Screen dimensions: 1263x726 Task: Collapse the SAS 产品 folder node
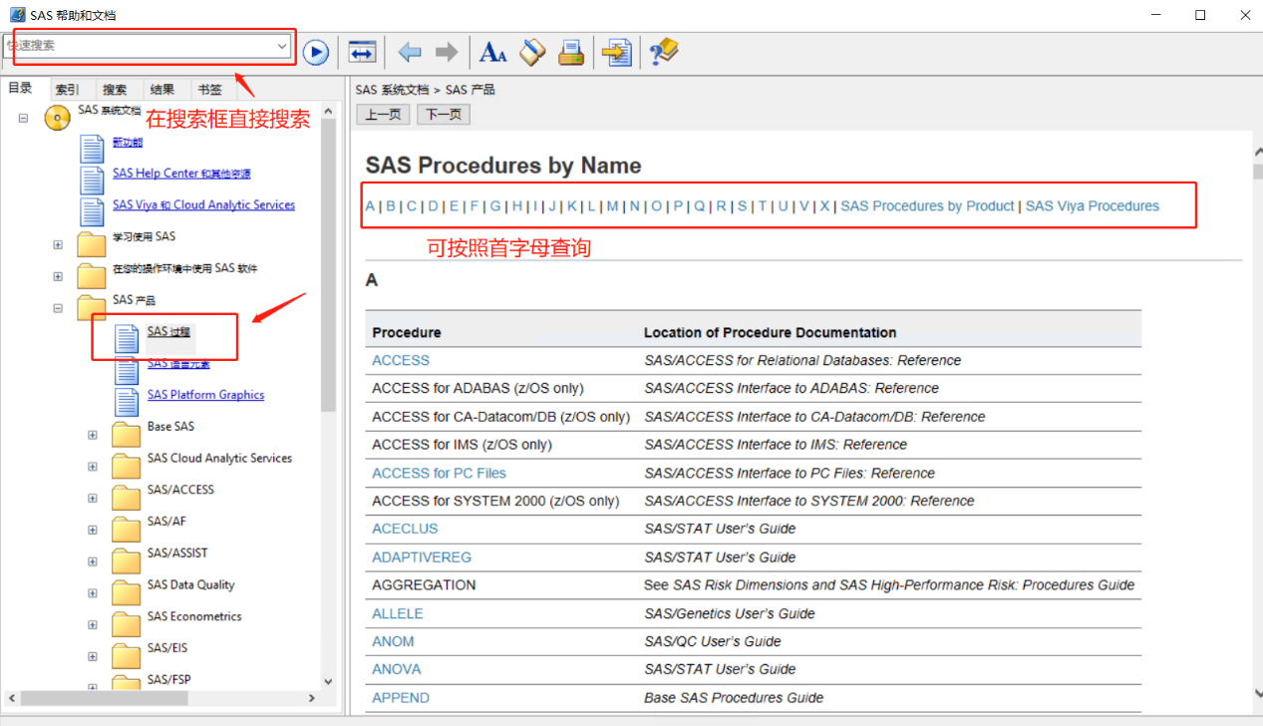[58, 308]
